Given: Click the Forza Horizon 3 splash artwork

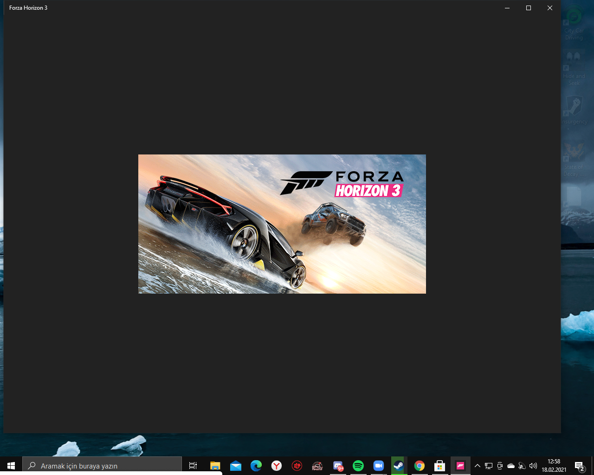Looking at the screenshot, I should click(x=282, y=224).
